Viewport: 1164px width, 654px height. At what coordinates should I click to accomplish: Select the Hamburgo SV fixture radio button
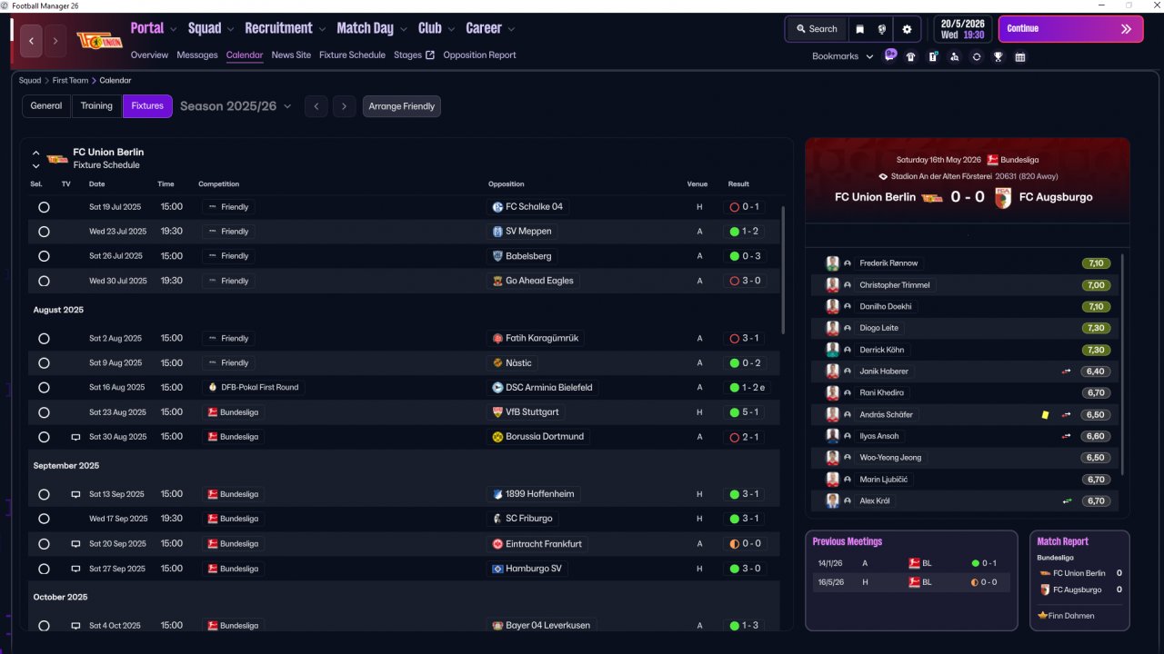[x=44, y=569]
